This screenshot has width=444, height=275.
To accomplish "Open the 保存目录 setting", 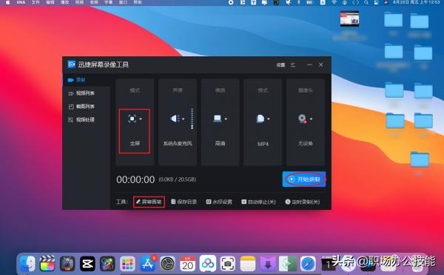I will coord(184,202).
